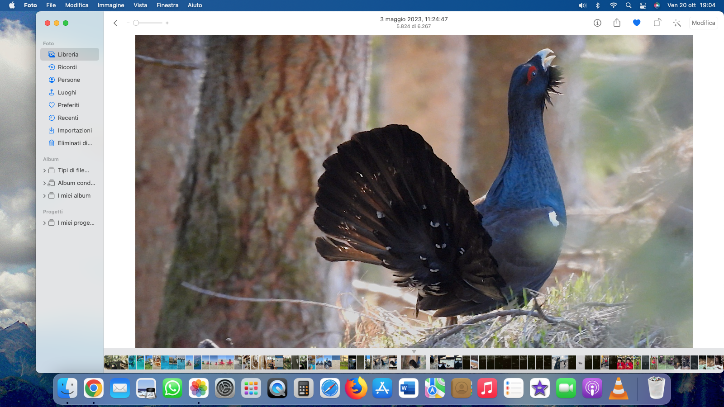Open Recenti in the sidebar
The width and height of the screenshot is (724, 407).
point(70,118)
